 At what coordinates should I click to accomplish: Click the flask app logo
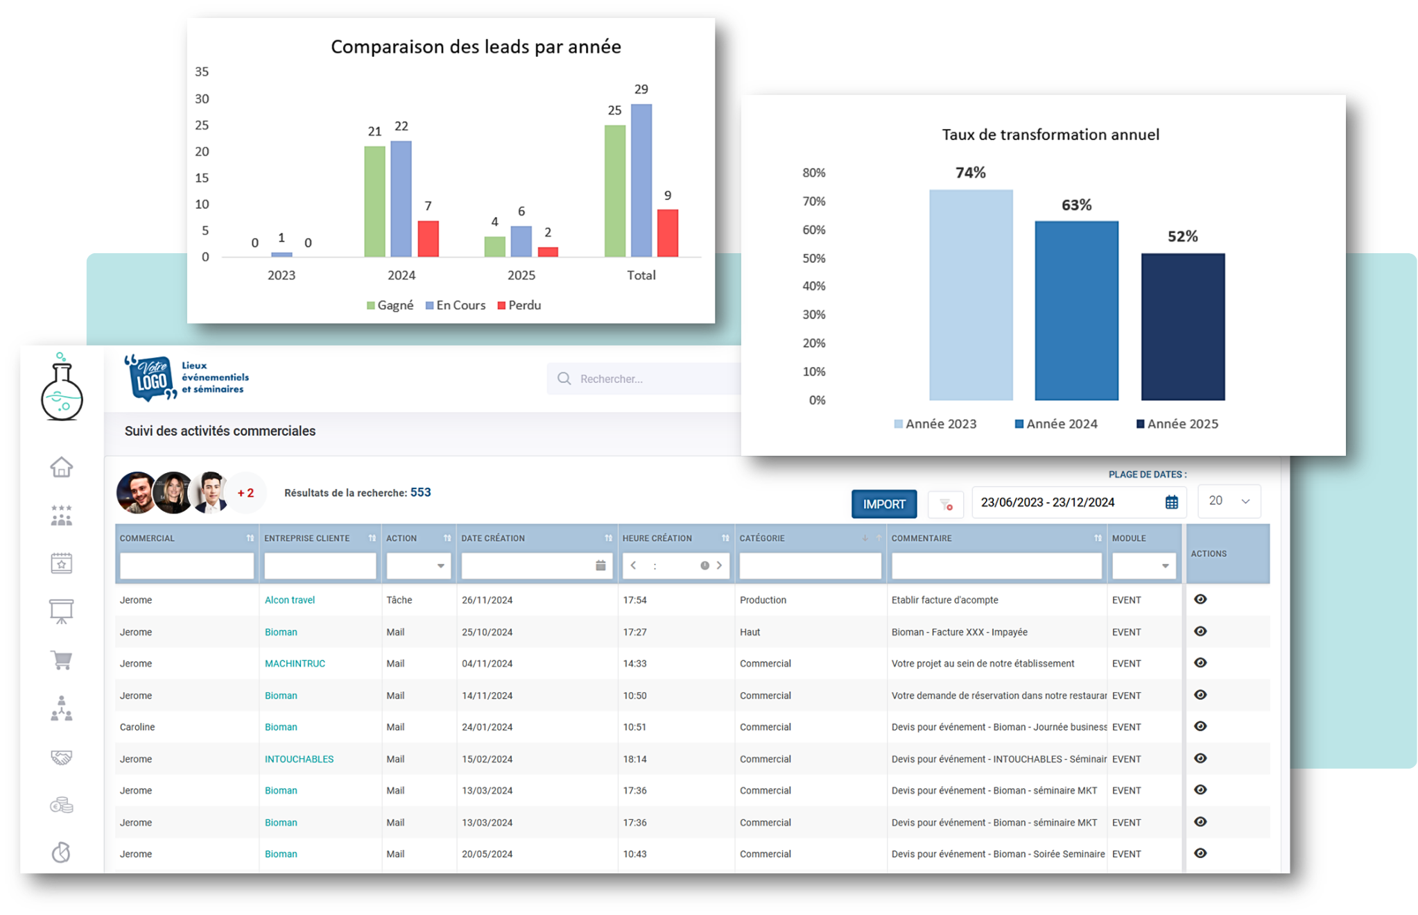coord(62,386)
